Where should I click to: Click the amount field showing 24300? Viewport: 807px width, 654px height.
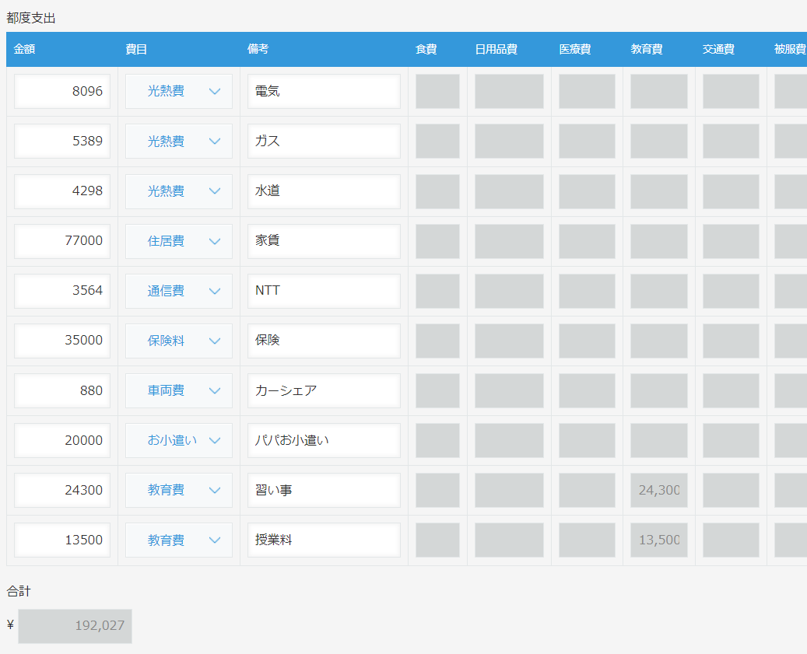click(62, 490)
